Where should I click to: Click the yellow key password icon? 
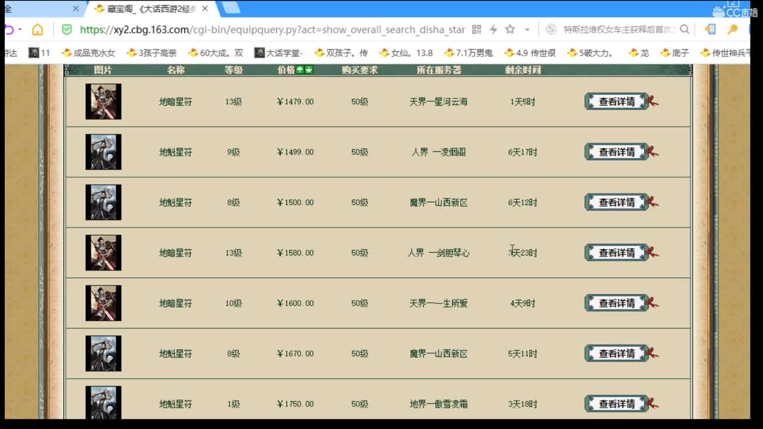coord(733,30)
